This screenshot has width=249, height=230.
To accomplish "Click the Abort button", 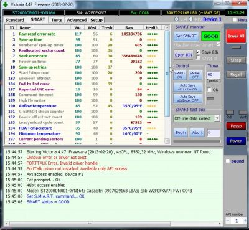I will pyautogui.click(x=197, y=133).
